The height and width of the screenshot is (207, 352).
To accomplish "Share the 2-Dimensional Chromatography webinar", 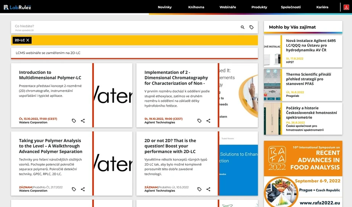I will (x=208, y=121).
